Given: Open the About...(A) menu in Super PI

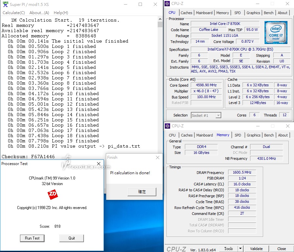Looking at the screenshot, I should point(39,13).
